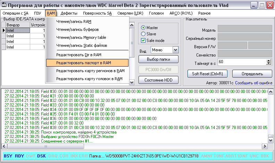Screen dimensions: 275x163
Task: Click the Соединение с сервером #1 log line
Action: click(48, 141)
